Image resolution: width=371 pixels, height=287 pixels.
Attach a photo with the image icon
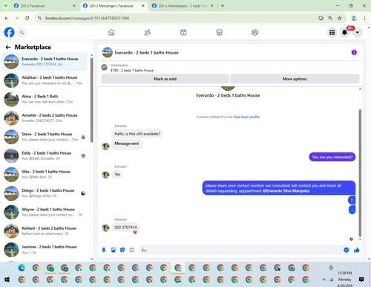(x=114, y=250)
